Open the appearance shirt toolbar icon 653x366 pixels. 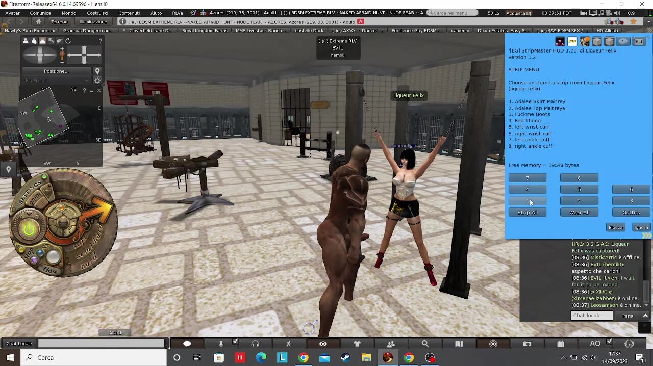coord(357,344)
